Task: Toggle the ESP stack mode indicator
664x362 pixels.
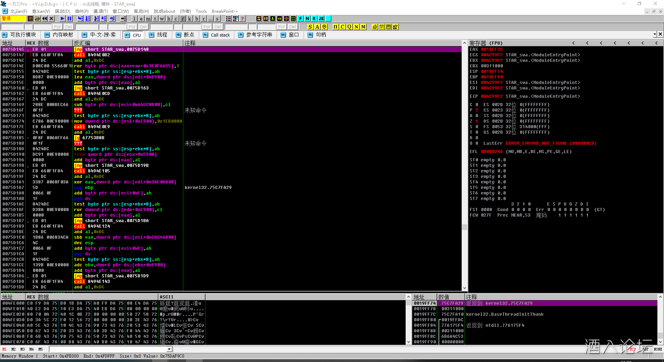Action: coord(633,349)
